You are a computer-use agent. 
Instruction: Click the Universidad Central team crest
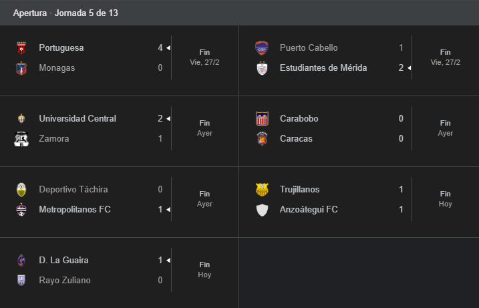(x=21, y=119)
